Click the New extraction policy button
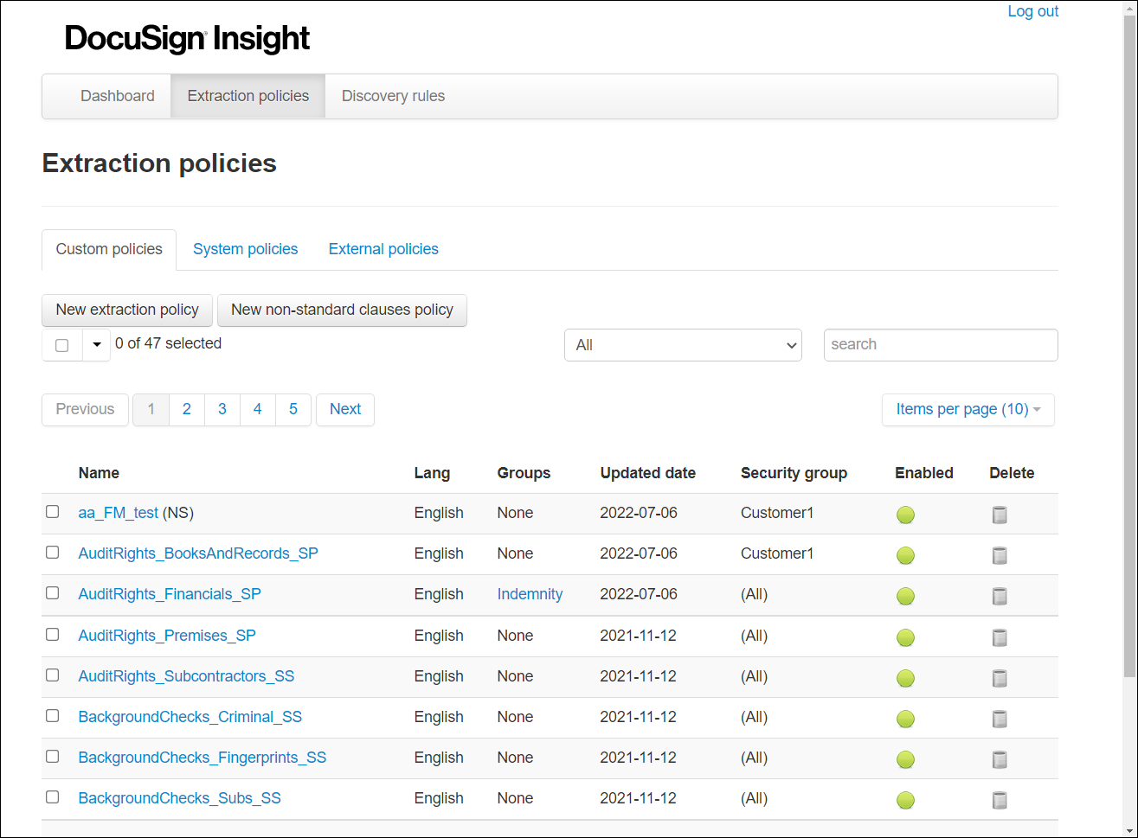 [x=126, y=310]
